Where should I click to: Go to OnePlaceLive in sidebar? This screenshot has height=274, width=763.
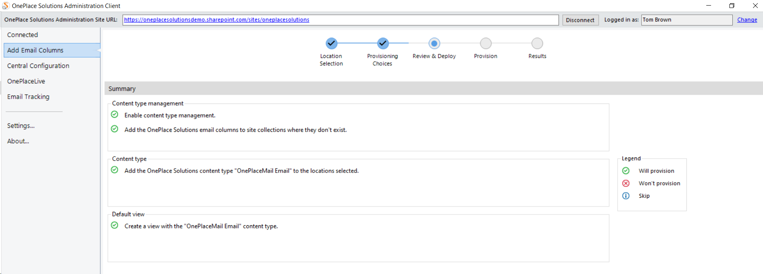click(x=52, y=81)
